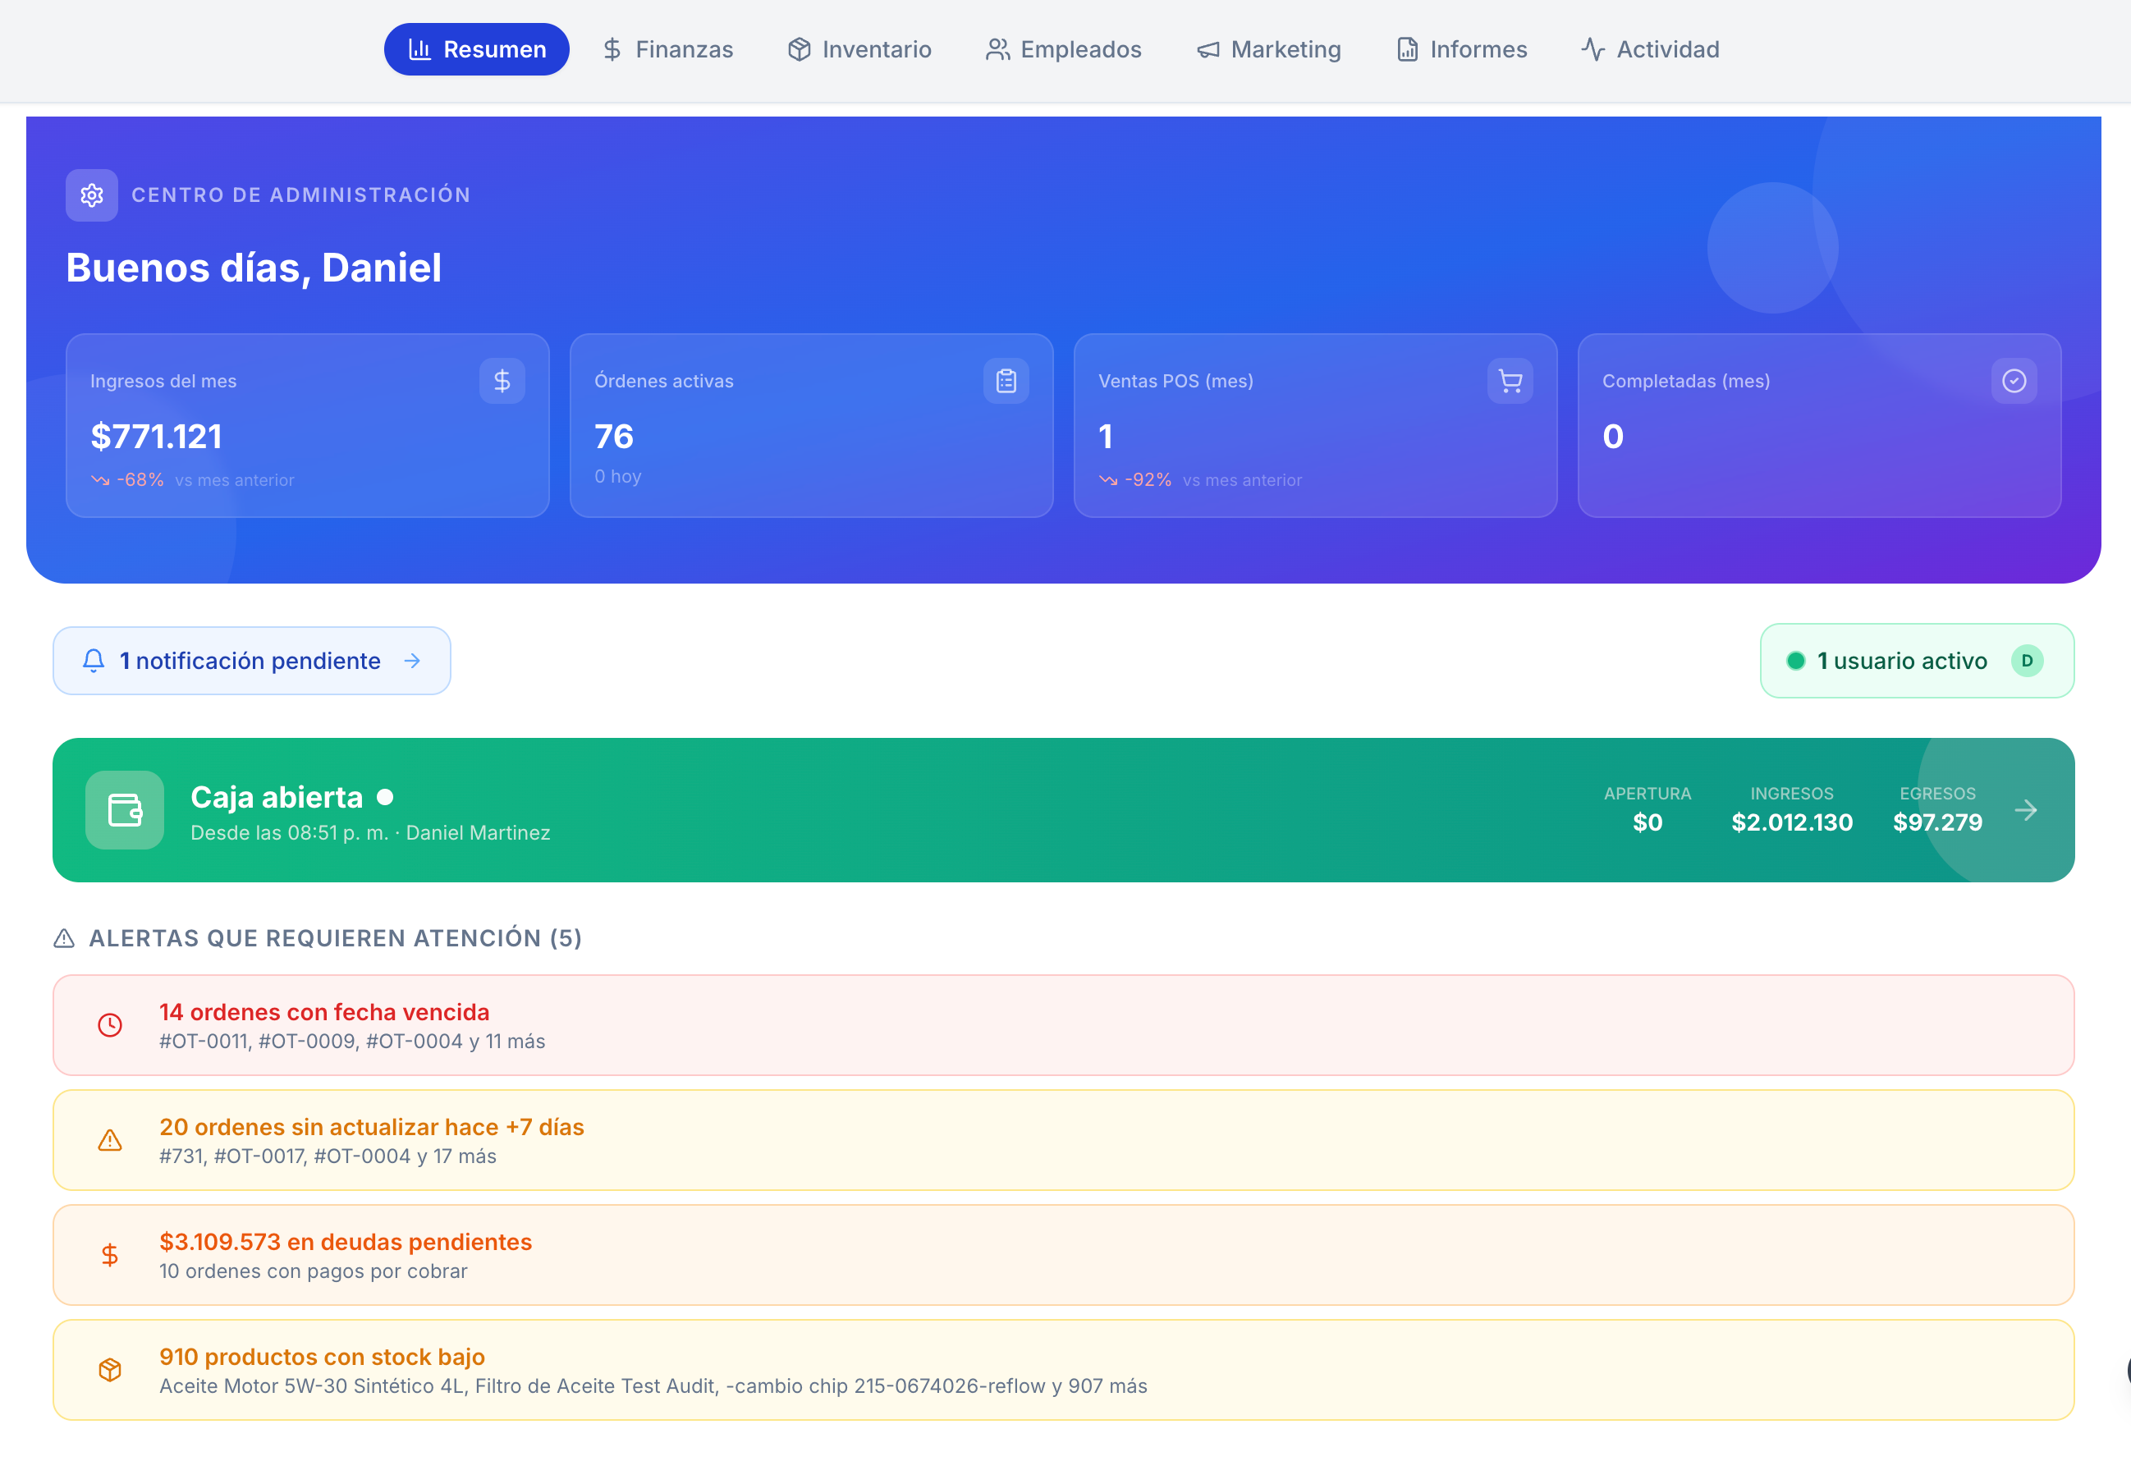View the Actividad tab
Viewport: 2131px width, 1461px height.
(x=1650, y=49)
